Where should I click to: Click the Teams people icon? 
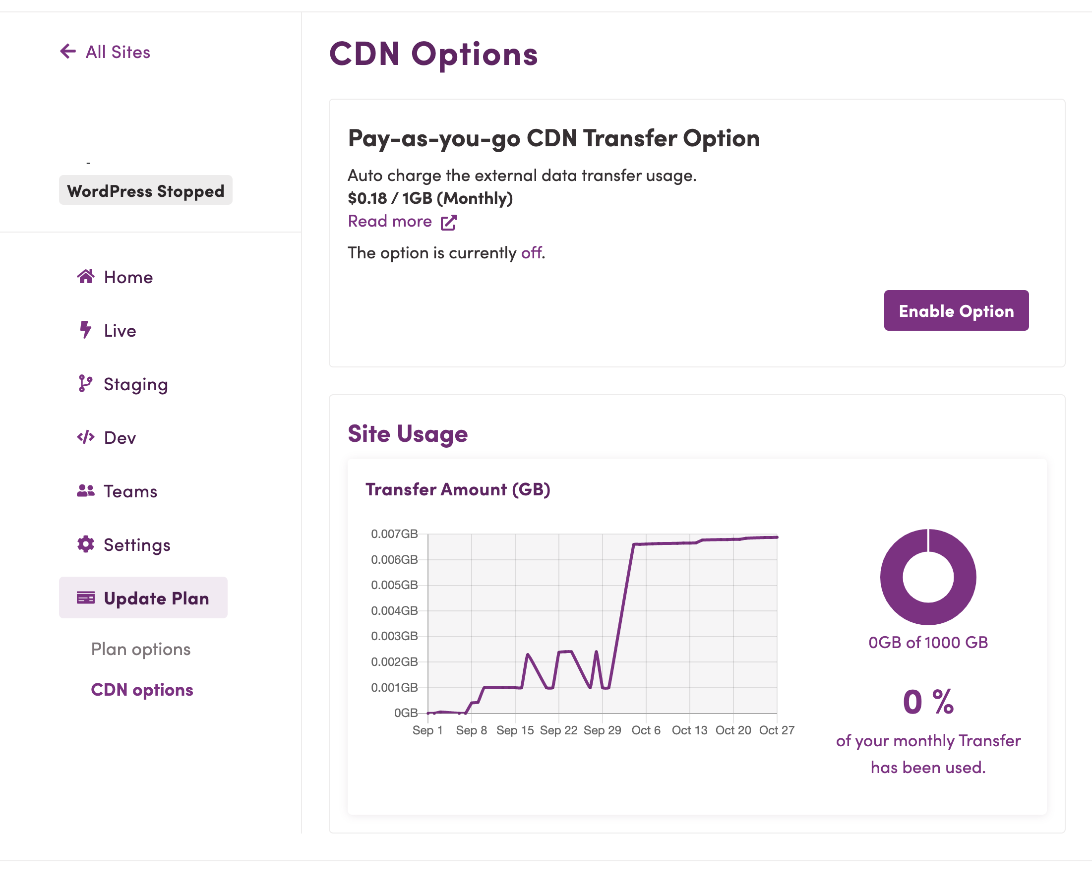[x=86, y=491]
